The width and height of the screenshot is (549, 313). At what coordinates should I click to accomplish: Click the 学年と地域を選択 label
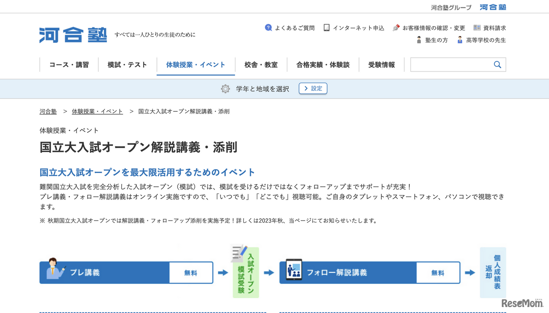[x=262, y=89]
